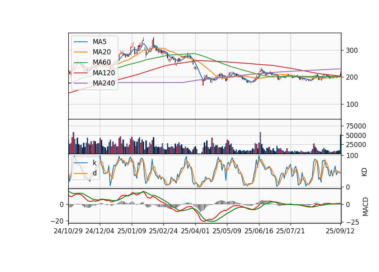This screenshot has height=272, width=379.
Task: Click the 25/06/16 date axis label
Action: click(x=259, y=231)
